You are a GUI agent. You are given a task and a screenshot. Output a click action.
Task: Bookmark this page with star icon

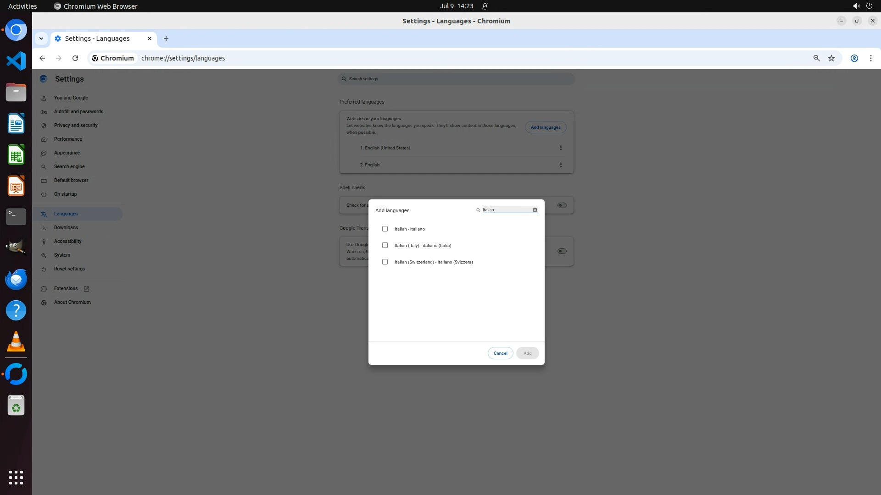coord(831,58)
